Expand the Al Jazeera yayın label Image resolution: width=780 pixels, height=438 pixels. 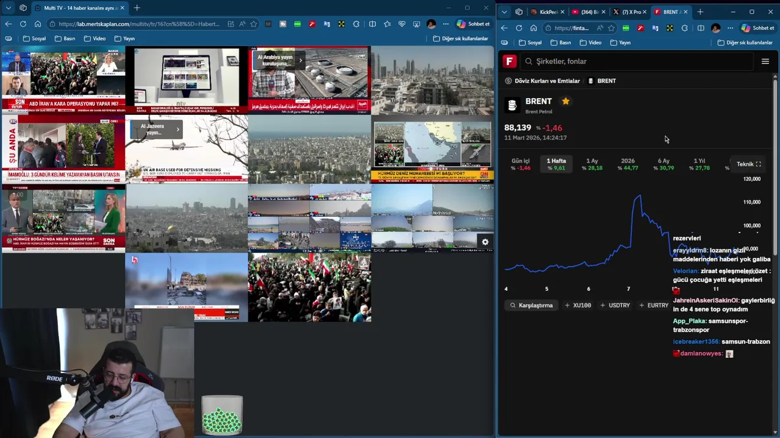click(x=155, y=129)
